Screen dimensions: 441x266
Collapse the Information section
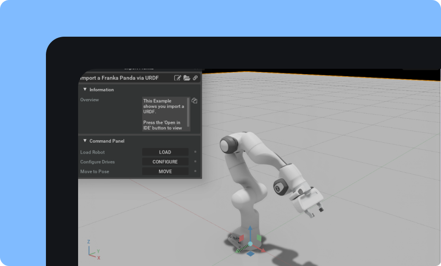click(x=85, y=89)
